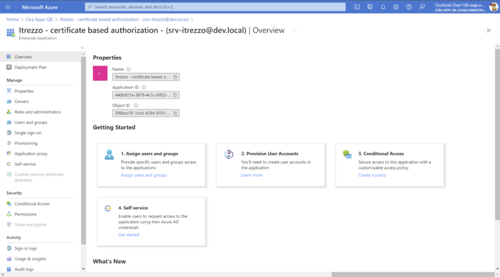500x277 pixels.
Task: Click the Provision User Accounts card icon
Action: point(229,154)
